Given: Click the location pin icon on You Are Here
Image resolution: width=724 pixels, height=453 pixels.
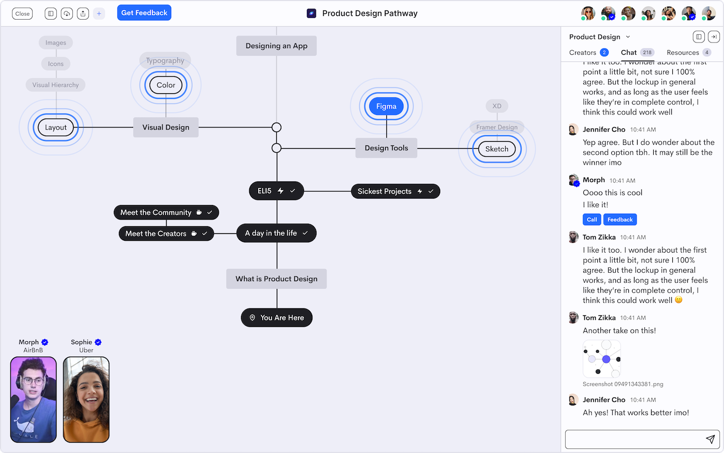Looking at the screenshot, I should 252,318.
